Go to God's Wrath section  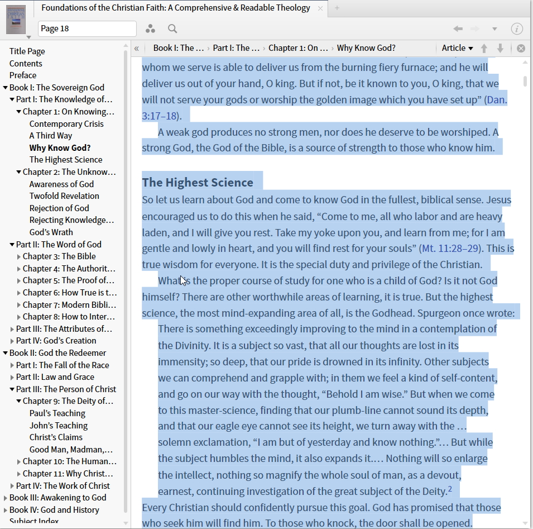click(51, 232)
